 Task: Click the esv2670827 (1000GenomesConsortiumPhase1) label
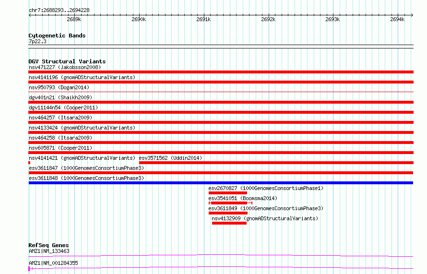[266, 188]
